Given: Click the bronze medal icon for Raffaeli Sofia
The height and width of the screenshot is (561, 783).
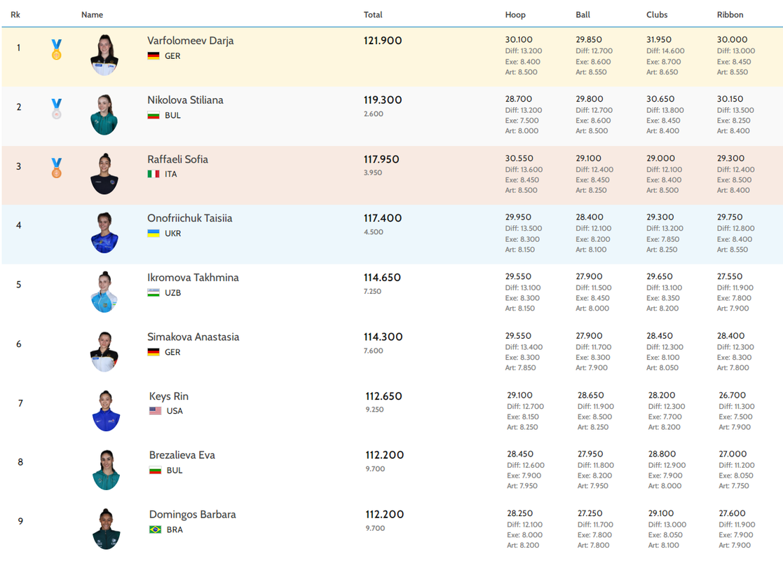Looking at the screenshot, I should (56, 168).
